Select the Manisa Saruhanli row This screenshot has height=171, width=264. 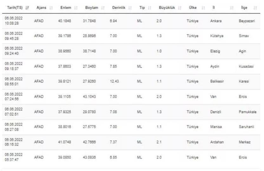(131, 127)
